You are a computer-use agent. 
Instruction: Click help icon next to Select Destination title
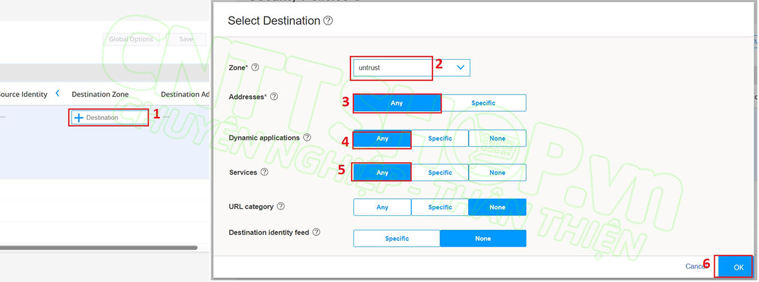click(x=328, y=21)
